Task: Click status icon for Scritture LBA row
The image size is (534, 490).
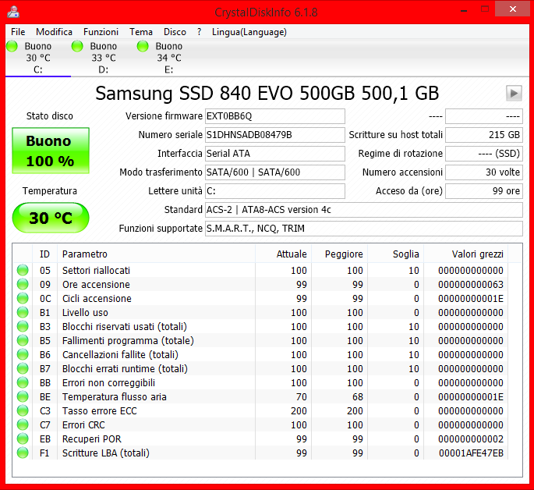Action: 23,453
